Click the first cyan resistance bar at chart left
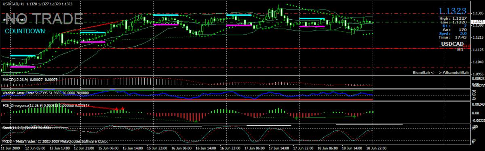The image size is (485, 151). tap(23, 55)
